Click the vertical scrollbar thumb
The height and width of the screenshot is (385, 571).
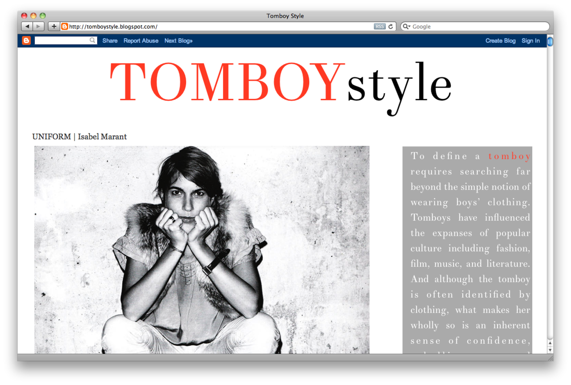click(x=550, y=41)
